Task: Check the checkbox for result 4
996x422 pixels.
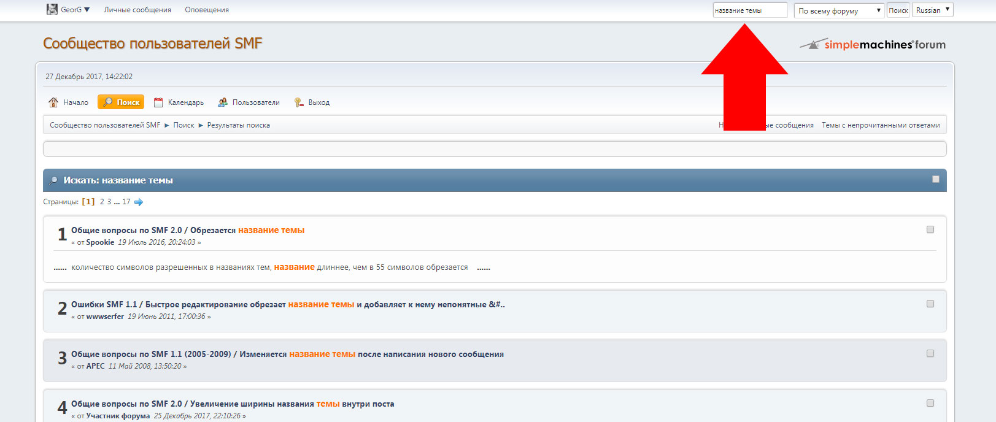Action: [x=930, y=403]
